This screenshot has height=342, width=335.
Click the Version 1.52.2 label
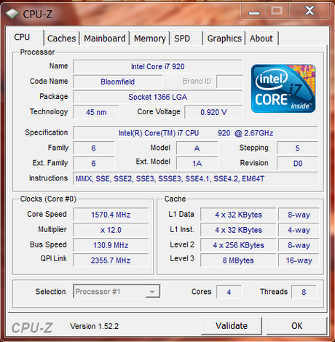coord(95,326)
